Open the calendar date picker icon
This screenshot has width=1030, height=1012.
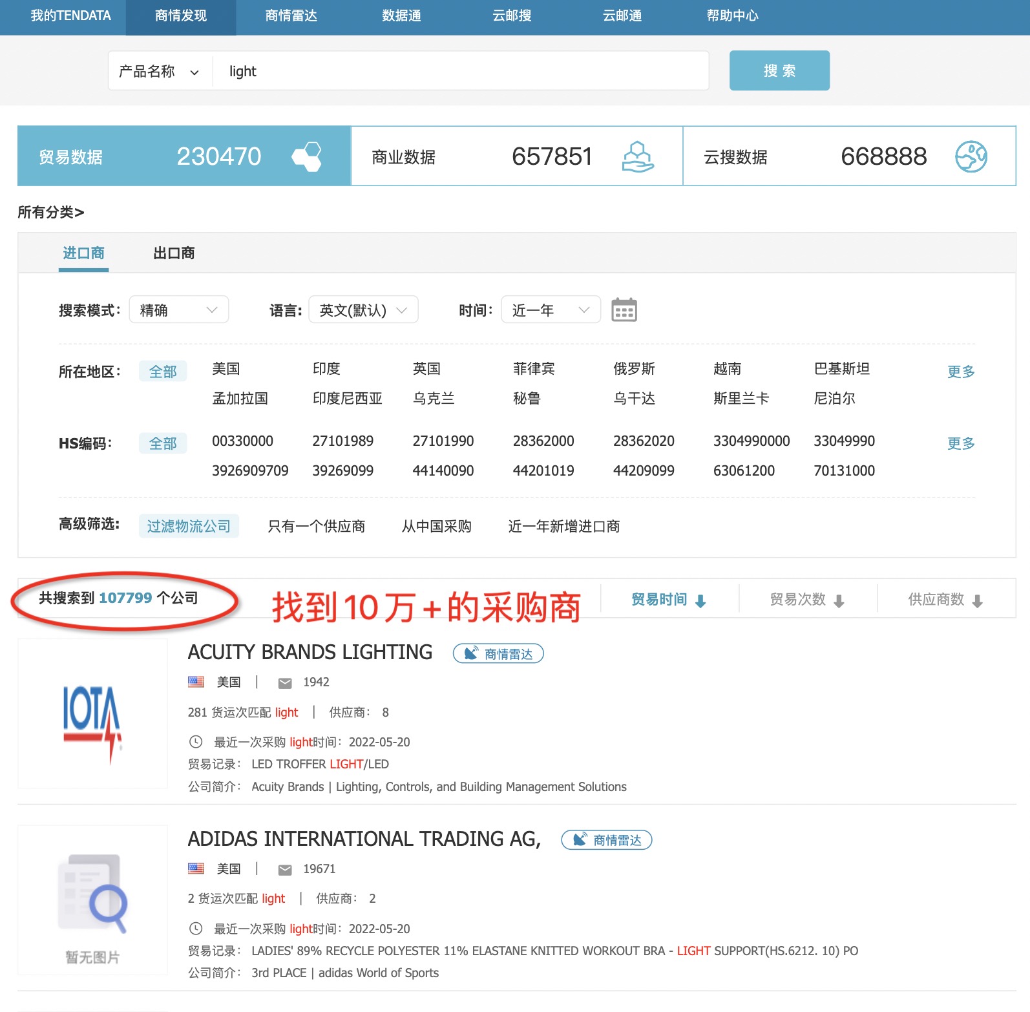click(624, 310)
